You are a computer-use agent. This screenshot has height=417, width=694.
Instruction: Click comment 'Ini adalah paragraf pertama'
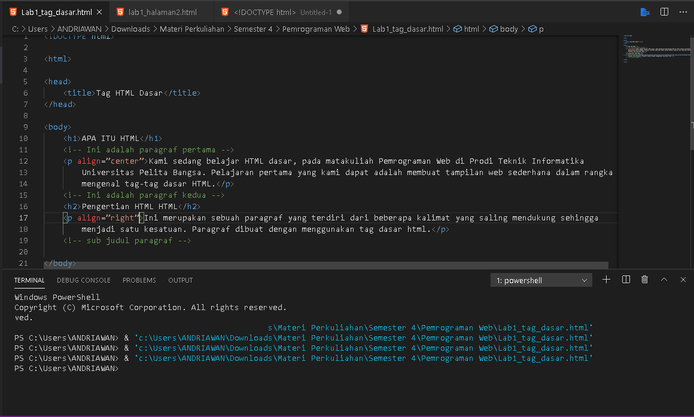pyautogui.click(x=148, y=150)
